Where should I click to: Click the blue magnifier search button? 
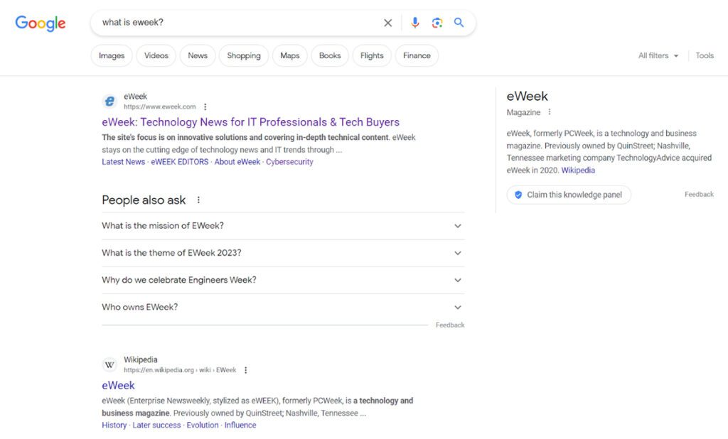pyautogui.click(x=459, y=23)
